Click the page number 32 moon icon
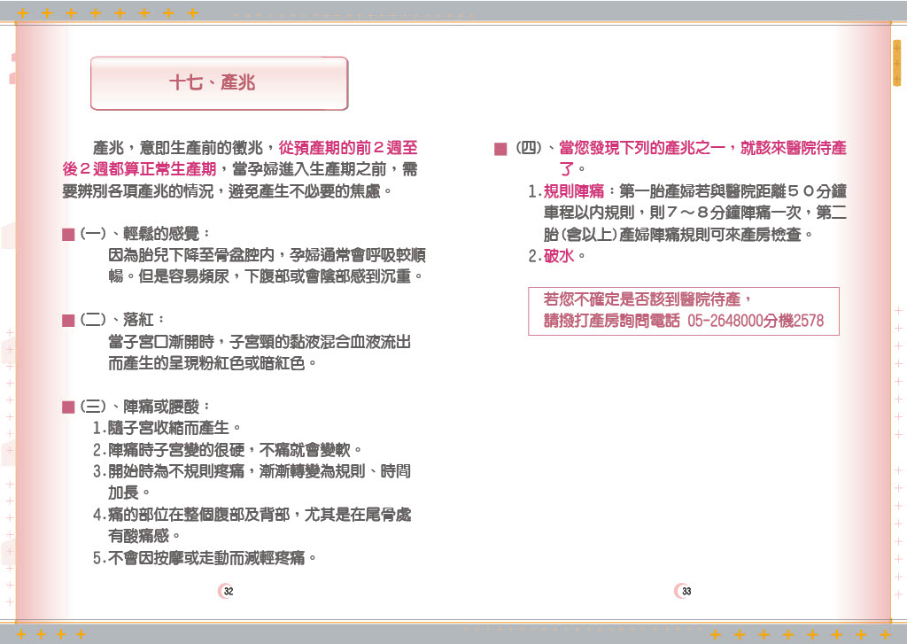Viewport: 907px width, 644px height. (x=227, y=591)
